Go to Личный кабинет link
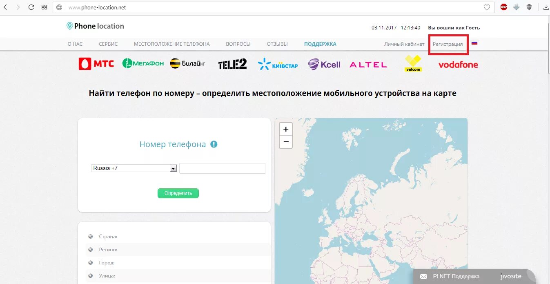Viewport: 550px width, 284px height. pos(404,44)
